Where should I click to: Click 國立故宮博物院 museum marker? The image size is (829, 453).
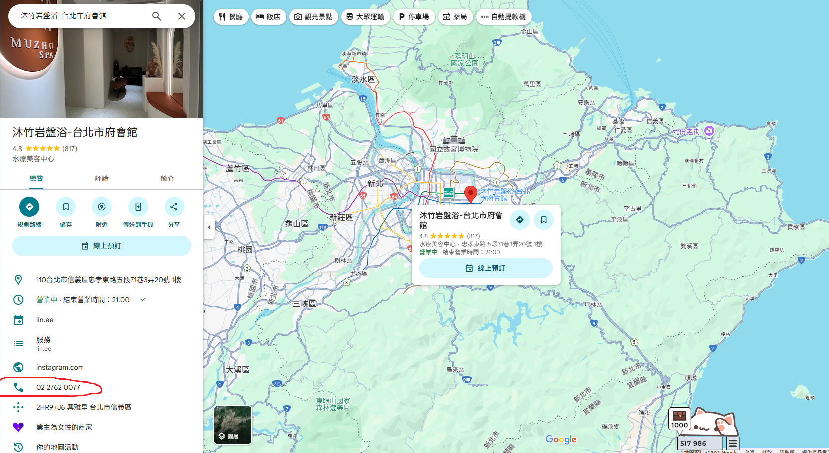pos(453,140)
